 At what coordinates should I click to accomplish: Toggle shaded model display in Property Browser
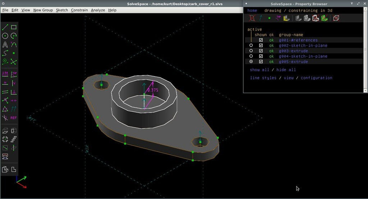[298, 18]
